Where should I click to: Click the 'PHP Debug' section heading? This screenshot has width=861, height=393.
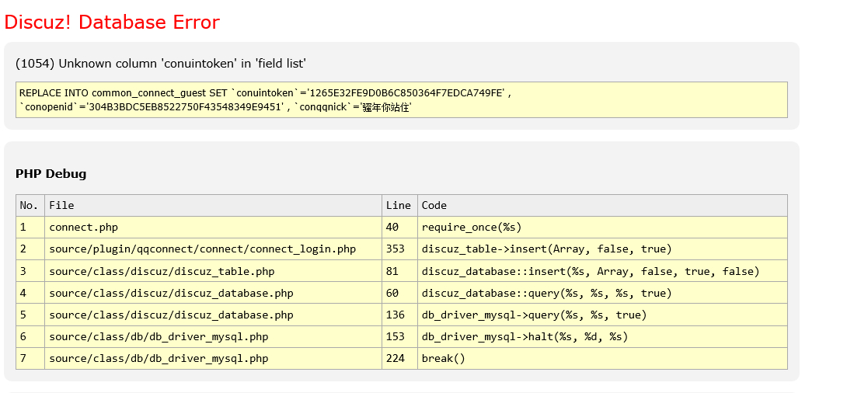click(x=51, y=174)
